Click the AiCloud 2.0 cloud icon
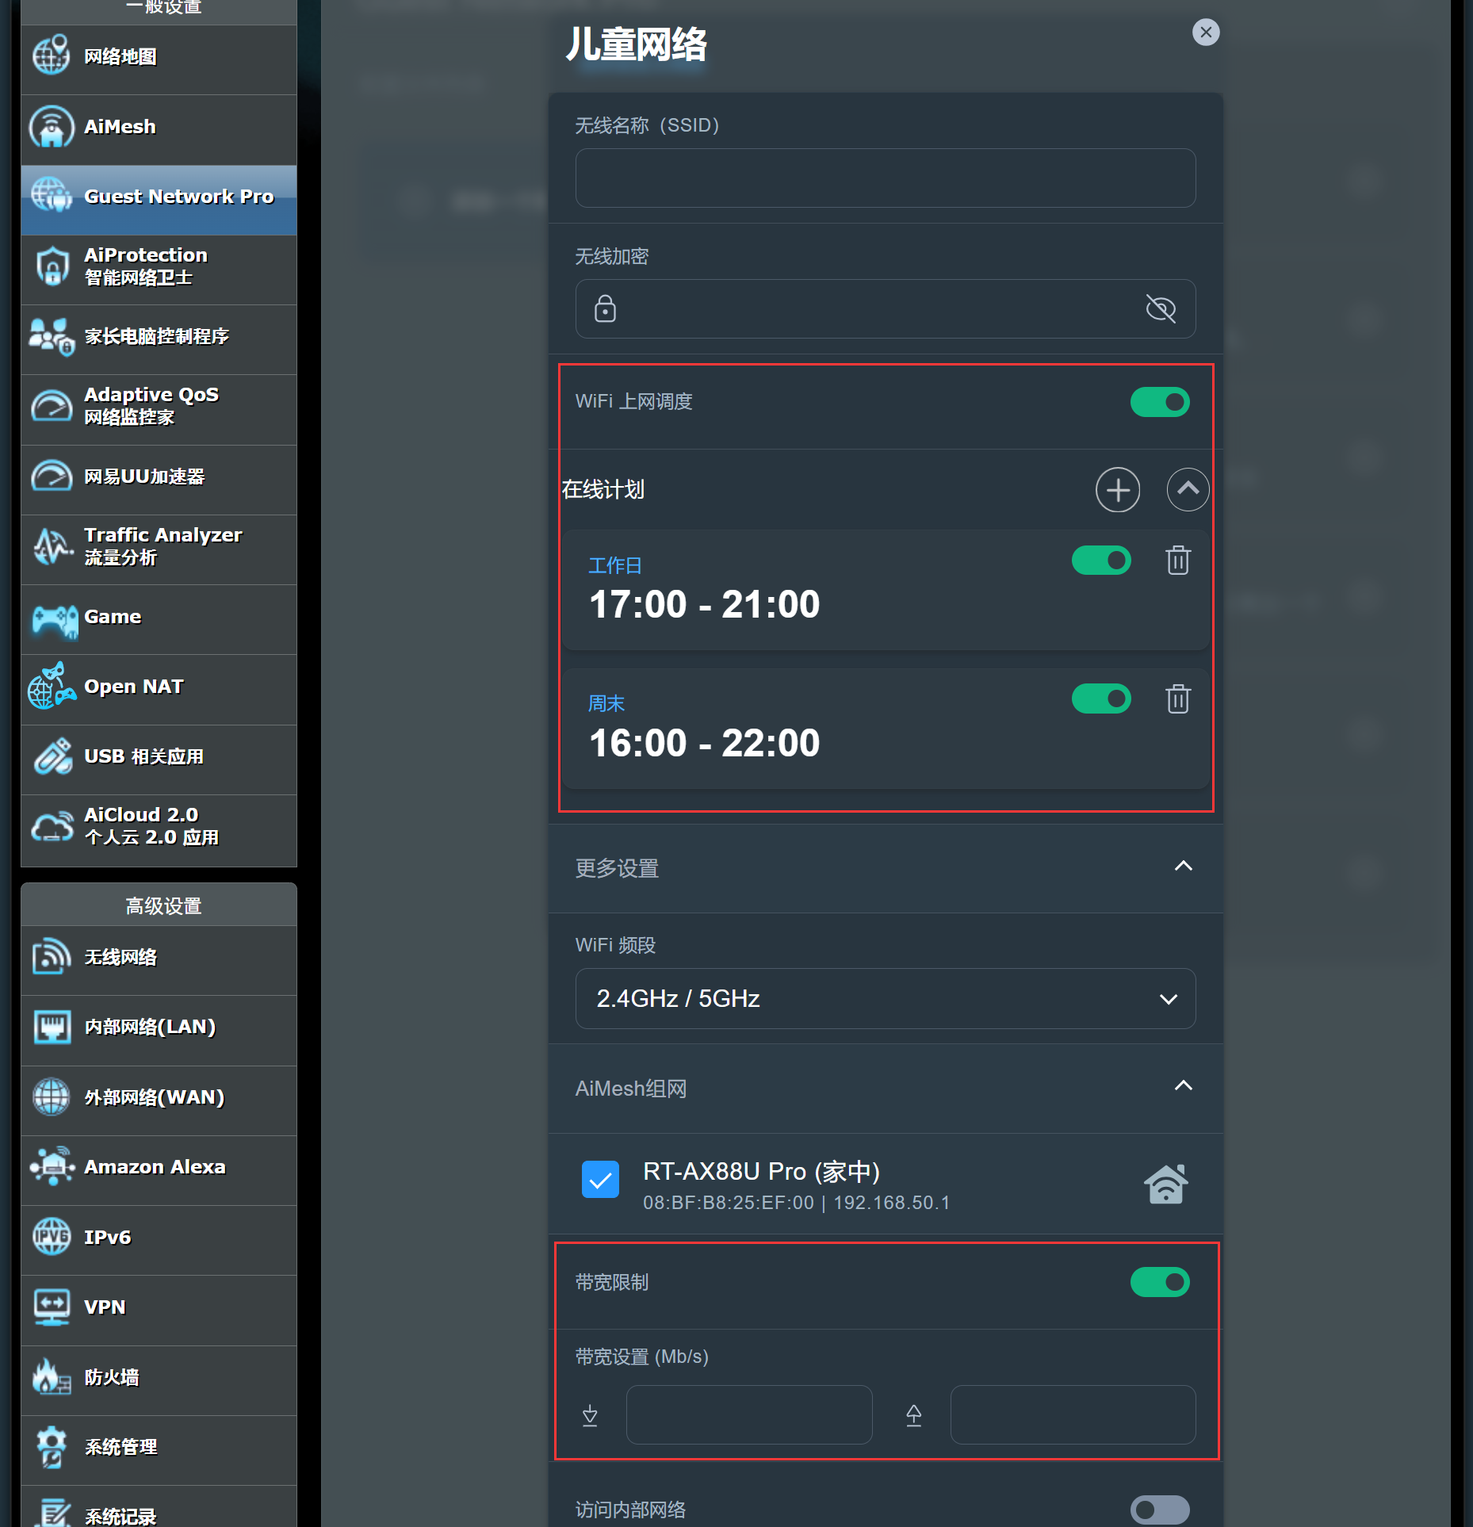The image size is (1473, 1527). 52,826
